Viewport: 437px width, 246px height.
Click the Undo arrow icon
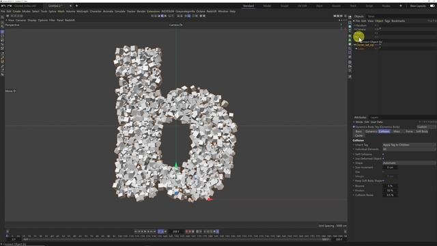pos(3,6)
